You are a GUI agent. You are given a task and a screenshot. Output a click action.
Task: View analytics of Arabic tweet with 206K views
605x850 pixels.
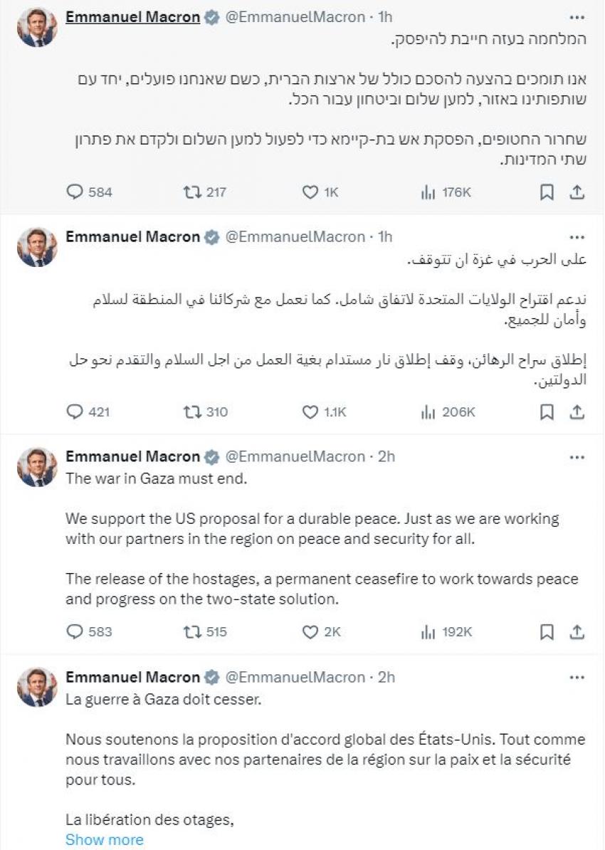tap(428, 411)
